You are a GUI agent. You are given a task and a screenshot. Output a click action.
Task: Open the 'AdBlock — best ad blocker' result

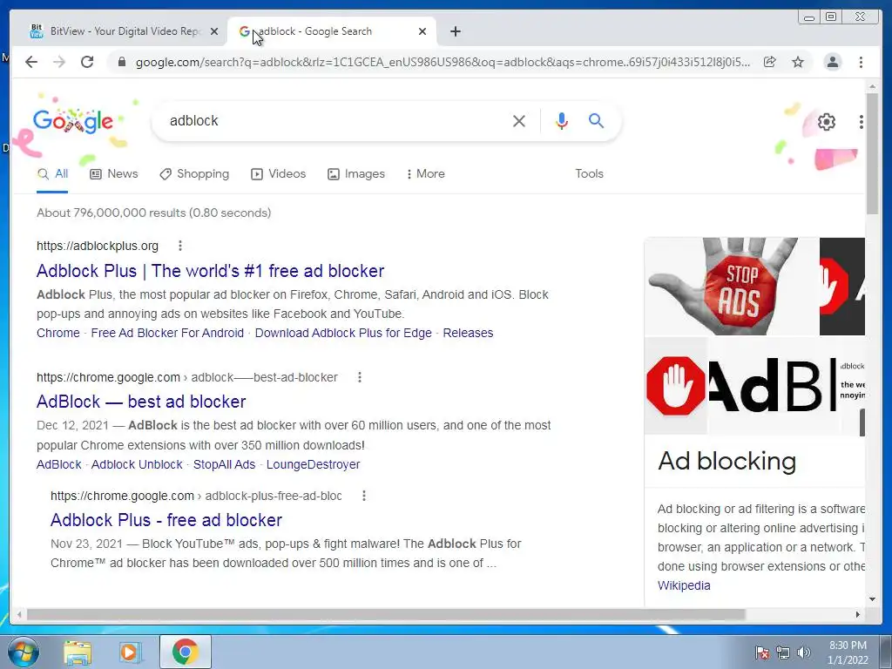pos(141,402)
